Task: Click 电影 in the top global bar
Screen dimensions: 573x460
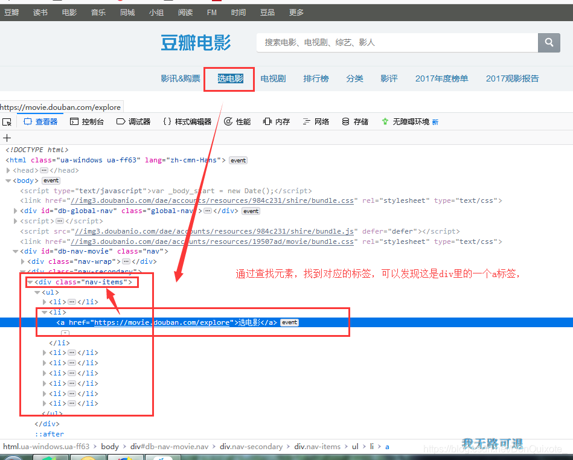Action: pos(69,13)
